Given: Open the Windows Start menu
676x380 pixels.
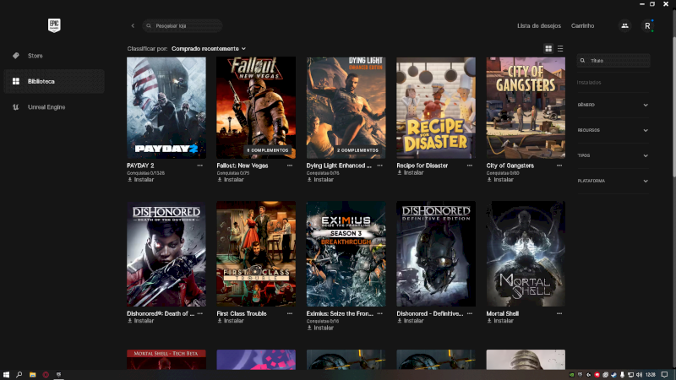Looking at the screenshot, I should (6, 375).
